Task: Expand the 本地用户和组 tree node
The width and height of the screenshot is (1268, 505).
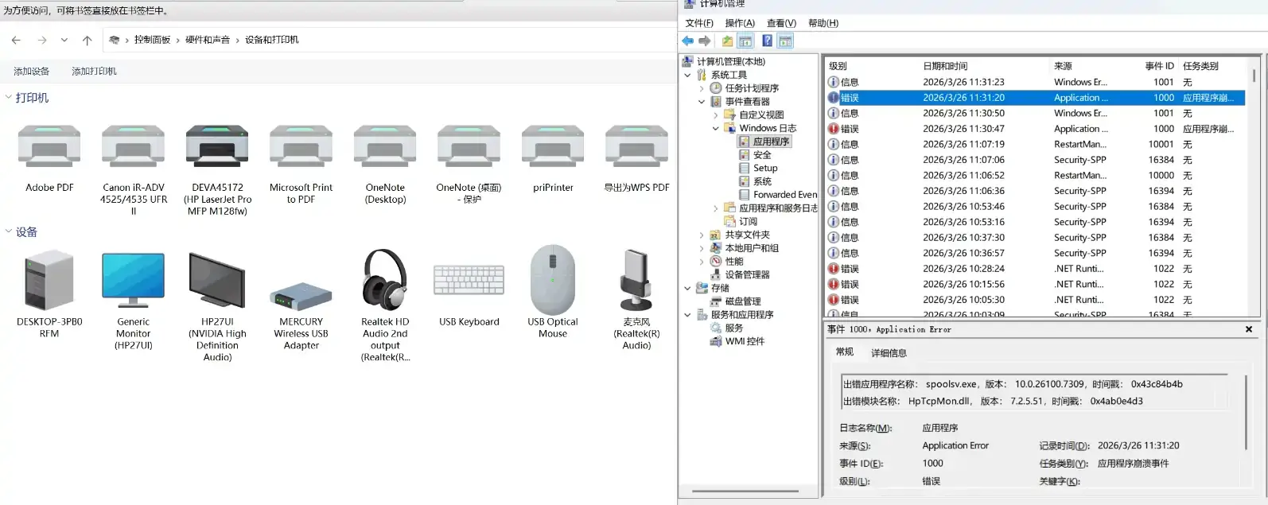Action: pos(702,249)
